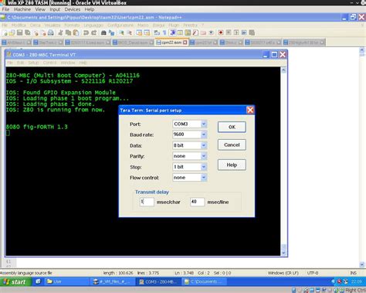Focus the msec/char transmit delay field

coord(147,202)
